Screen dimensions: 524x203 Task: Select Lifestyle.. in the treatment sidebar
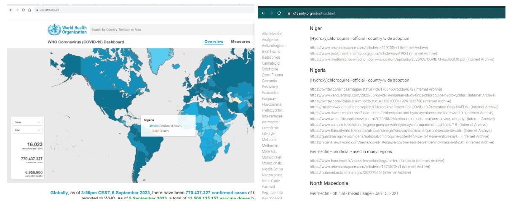[x=269, y=134]
